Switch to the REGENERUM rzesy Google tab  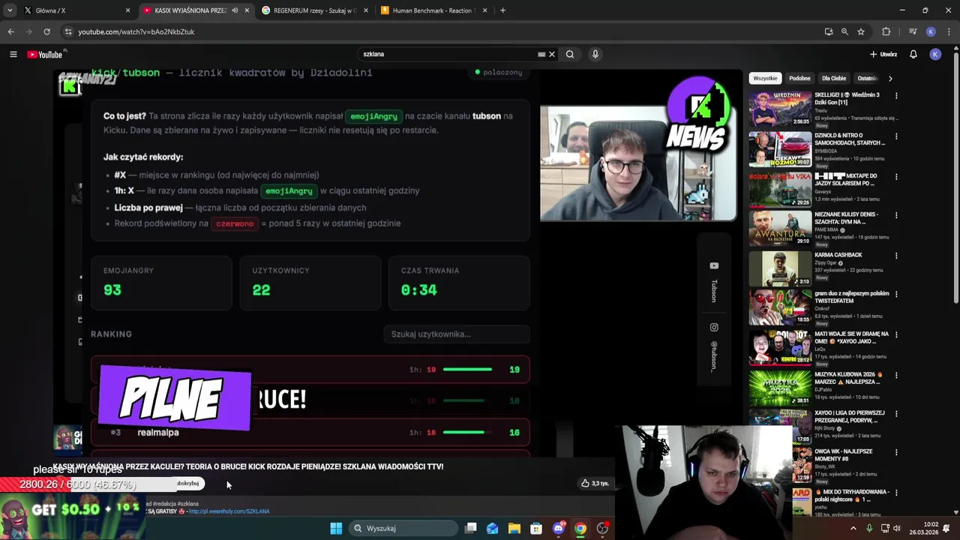pyautogui.click(x=313, y=10)
